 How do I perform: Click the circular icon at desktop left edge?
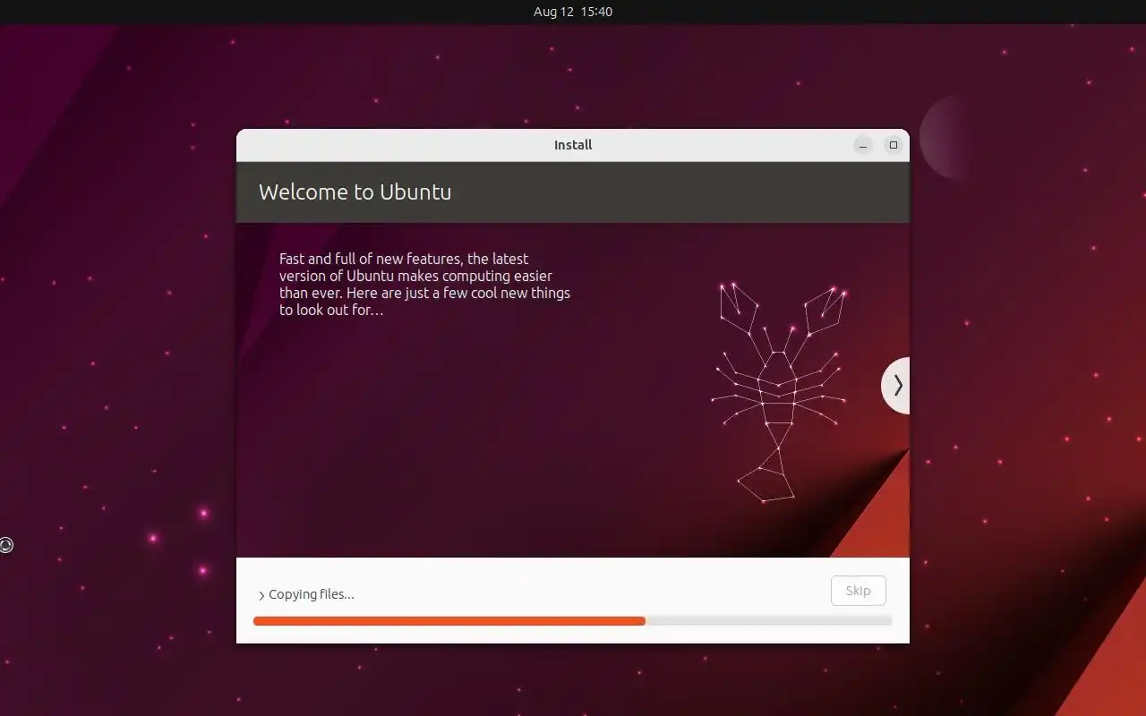pyautogui.click(x=5, y=544)
